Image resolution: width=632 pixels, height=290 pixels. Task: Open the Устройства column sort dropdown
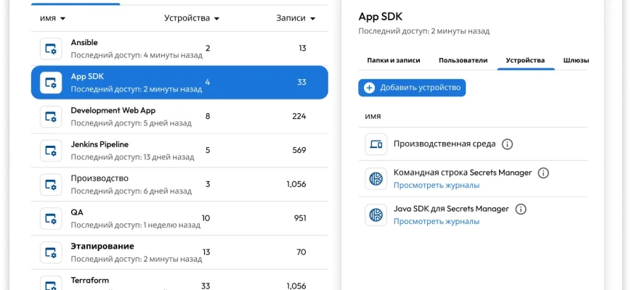pyautogui.click(x=216, y=18)
